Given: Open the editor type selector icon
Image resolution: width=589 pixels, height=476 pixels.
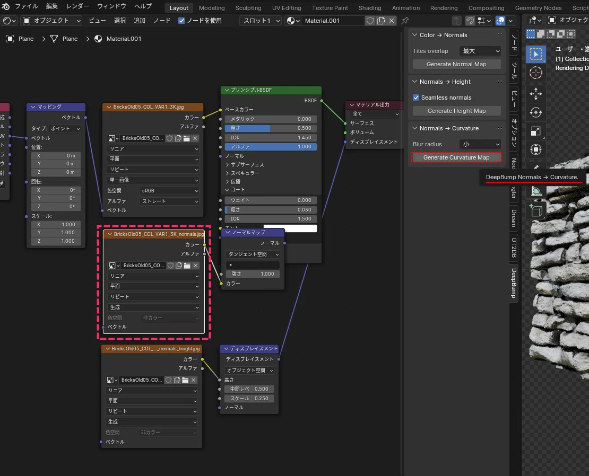Looking at the screenshot, I should 10,21.
